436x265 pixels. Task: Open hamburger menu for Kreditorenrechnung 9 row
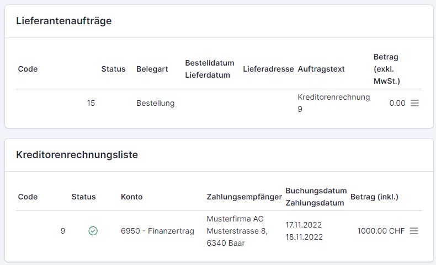414,231
